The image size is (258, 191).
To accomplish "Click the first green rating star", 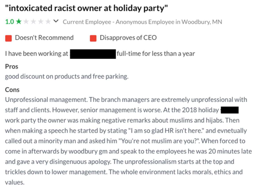I will click(19, 22).
